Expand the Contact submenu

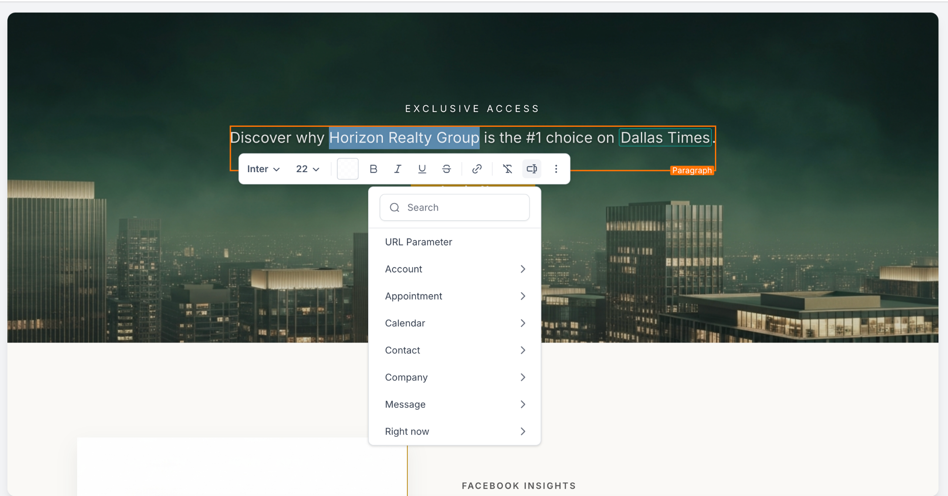pos(454,350)
